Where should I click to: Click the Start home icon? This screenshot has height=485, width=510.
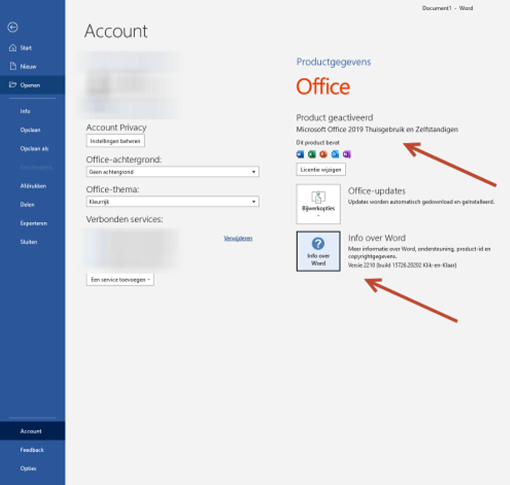pos(12,48)
